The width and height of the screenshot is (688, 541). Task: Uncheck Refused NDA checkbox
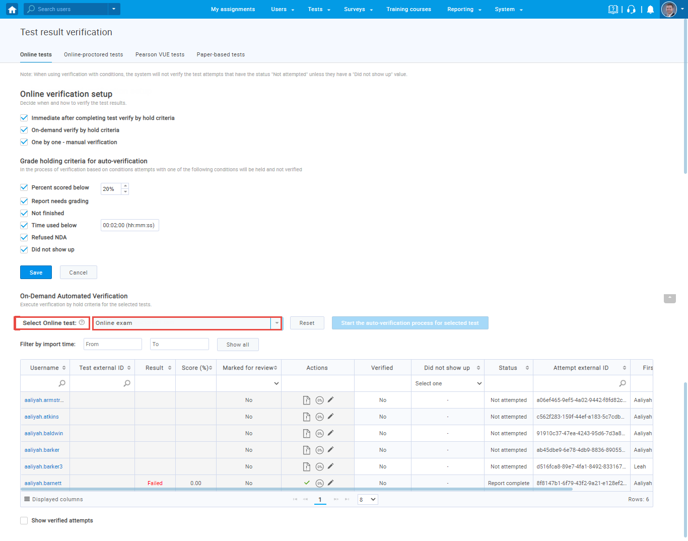[24, 237]
